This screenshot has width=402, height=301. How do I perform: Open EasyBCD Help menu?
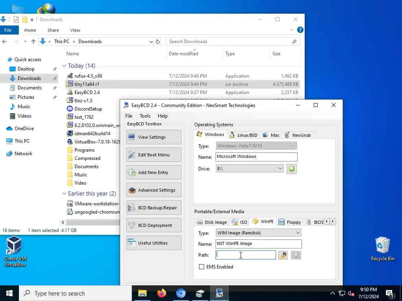163,116
